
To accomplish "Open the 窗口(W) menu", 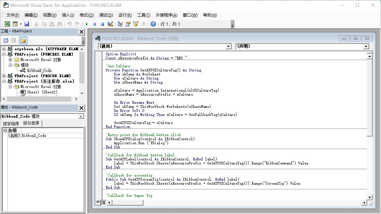I will pos(190,15).
